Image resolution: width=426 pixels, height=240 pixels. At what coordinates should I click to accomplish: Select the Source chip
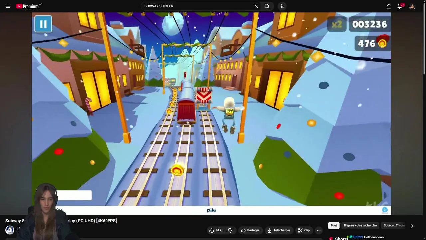[394, 226]
